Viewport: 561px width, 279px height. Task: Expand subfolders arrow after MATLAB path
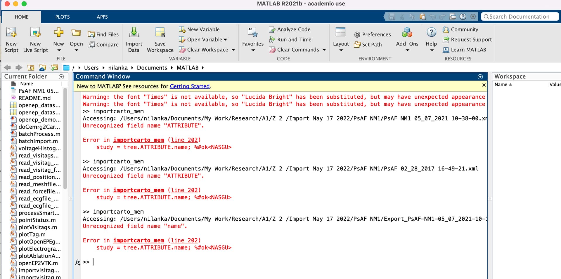click(203, 68)
